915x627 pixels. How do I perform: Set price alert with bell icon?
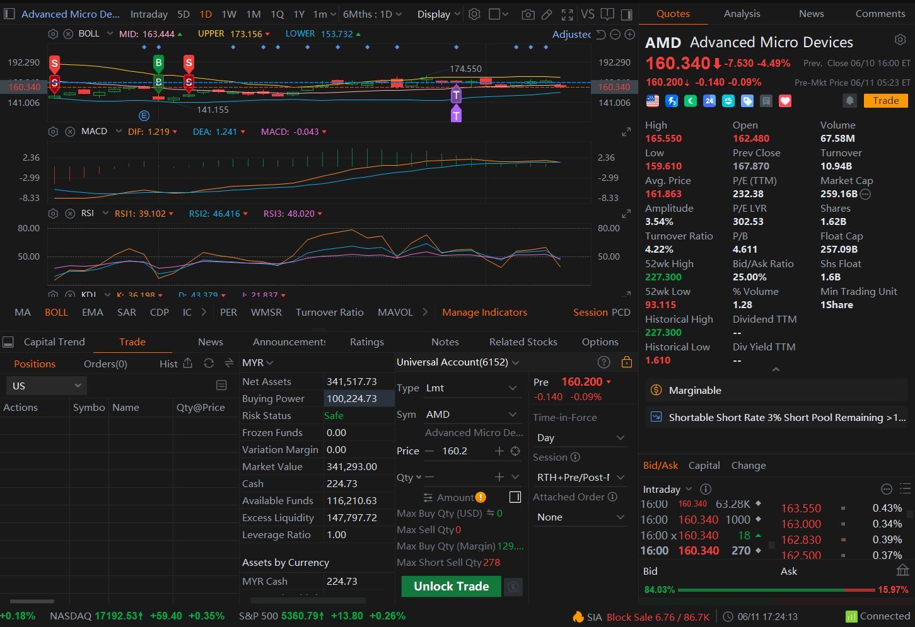[x=849, y=101]
